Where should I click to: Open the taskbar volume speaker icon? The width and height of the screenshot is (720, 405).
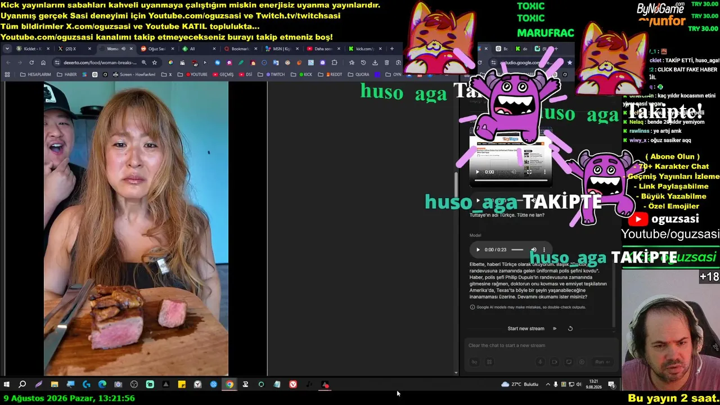tap(579, 384)
